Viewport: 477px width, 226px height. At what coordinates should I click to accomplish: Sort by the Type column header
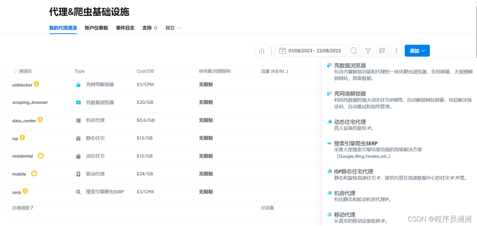click(x=79, y=71)
